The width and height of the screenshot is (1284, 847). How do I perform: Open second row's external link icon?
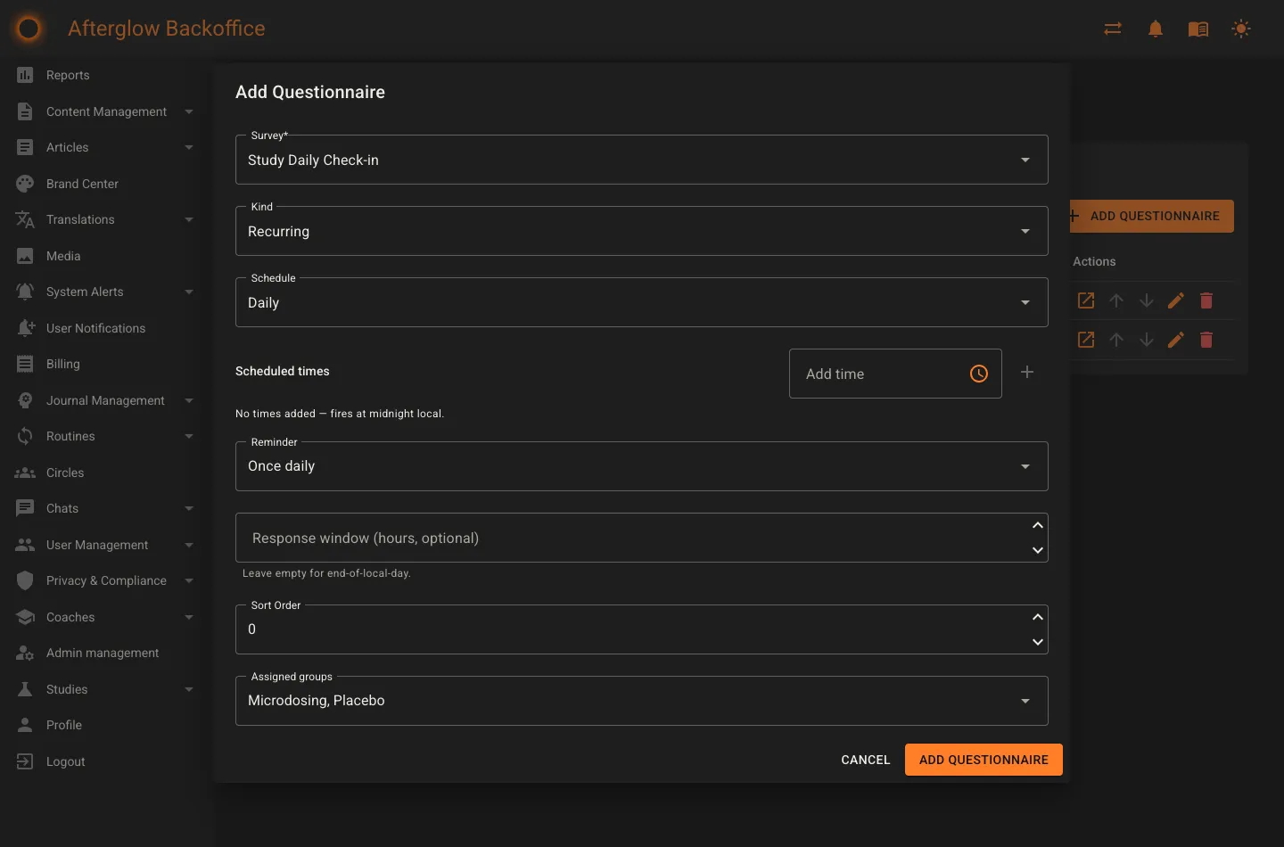point(1086,340)
